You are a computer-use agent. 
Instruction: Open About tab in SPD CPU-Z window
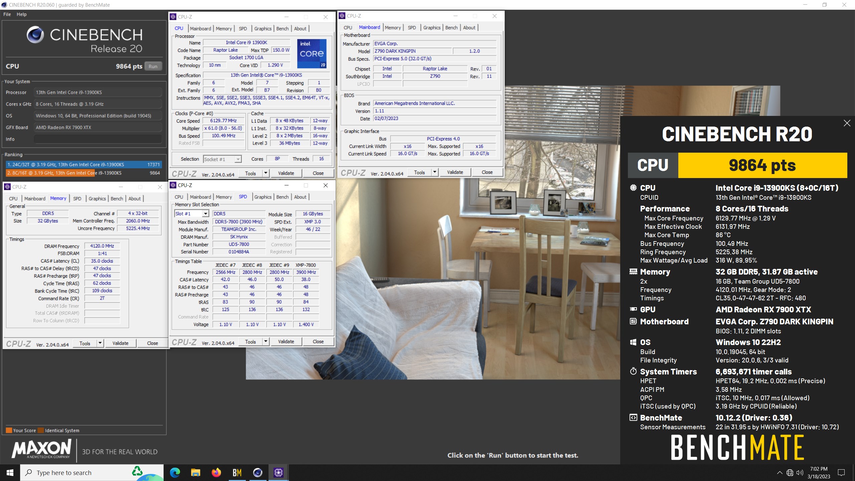(x=300, y=197)
